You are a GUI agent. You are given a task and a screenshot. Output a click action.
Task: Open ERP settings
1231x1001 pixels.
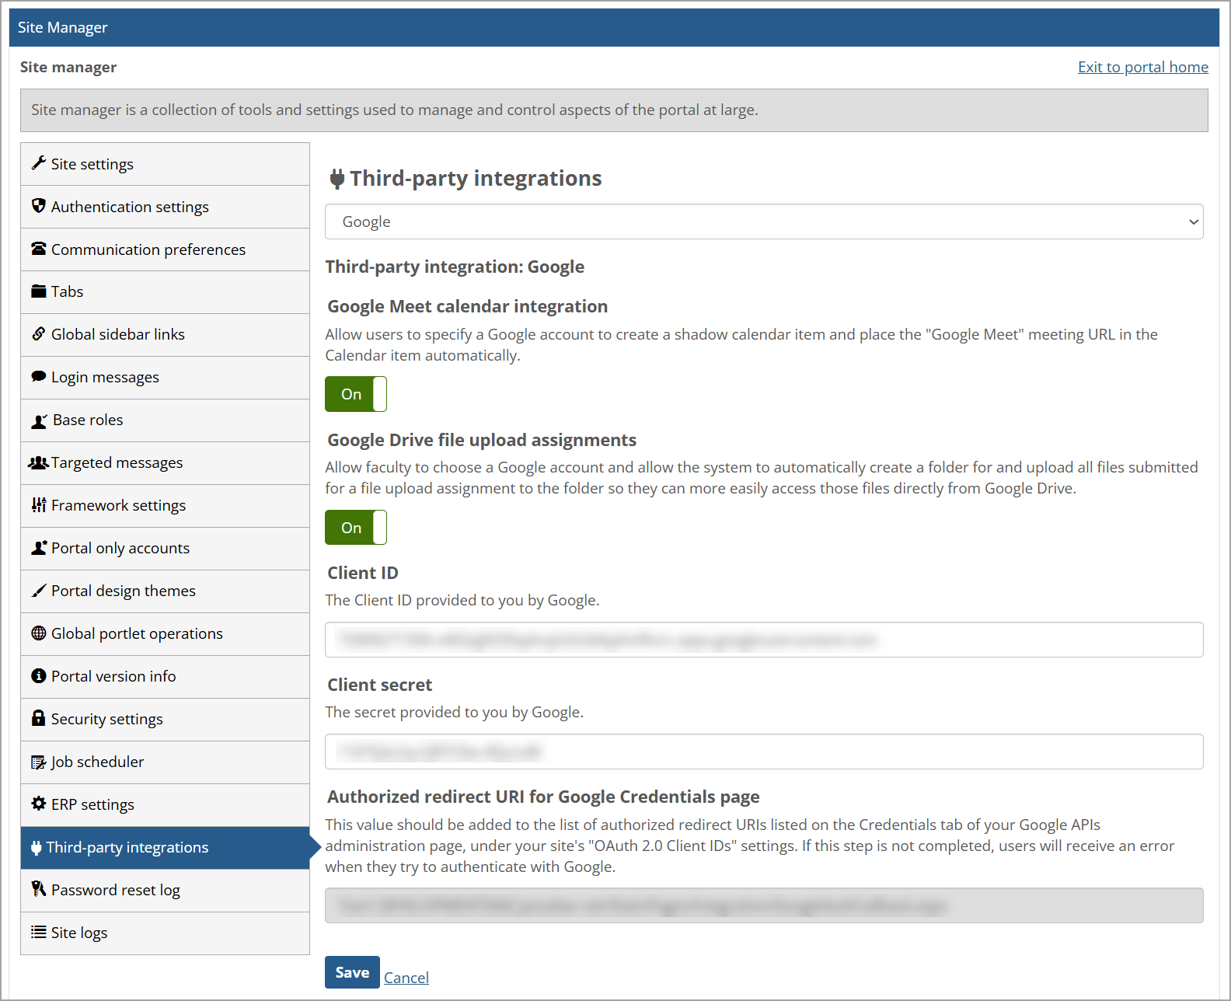pyautogui.click(x=165, y=805)
